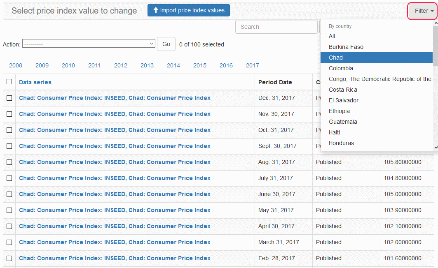The height and width of the screenshot is (268, 438).
Task: Click into the Search field
Action: point(276,27)
